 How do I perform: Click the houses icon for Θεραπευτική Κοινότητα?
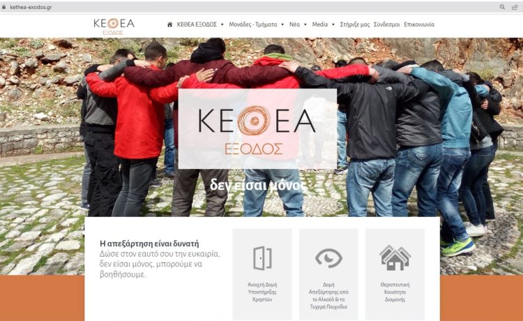395,257
